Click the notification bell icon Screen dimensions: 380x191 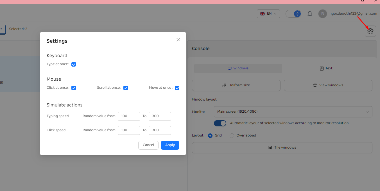click(x=310, y=14)
